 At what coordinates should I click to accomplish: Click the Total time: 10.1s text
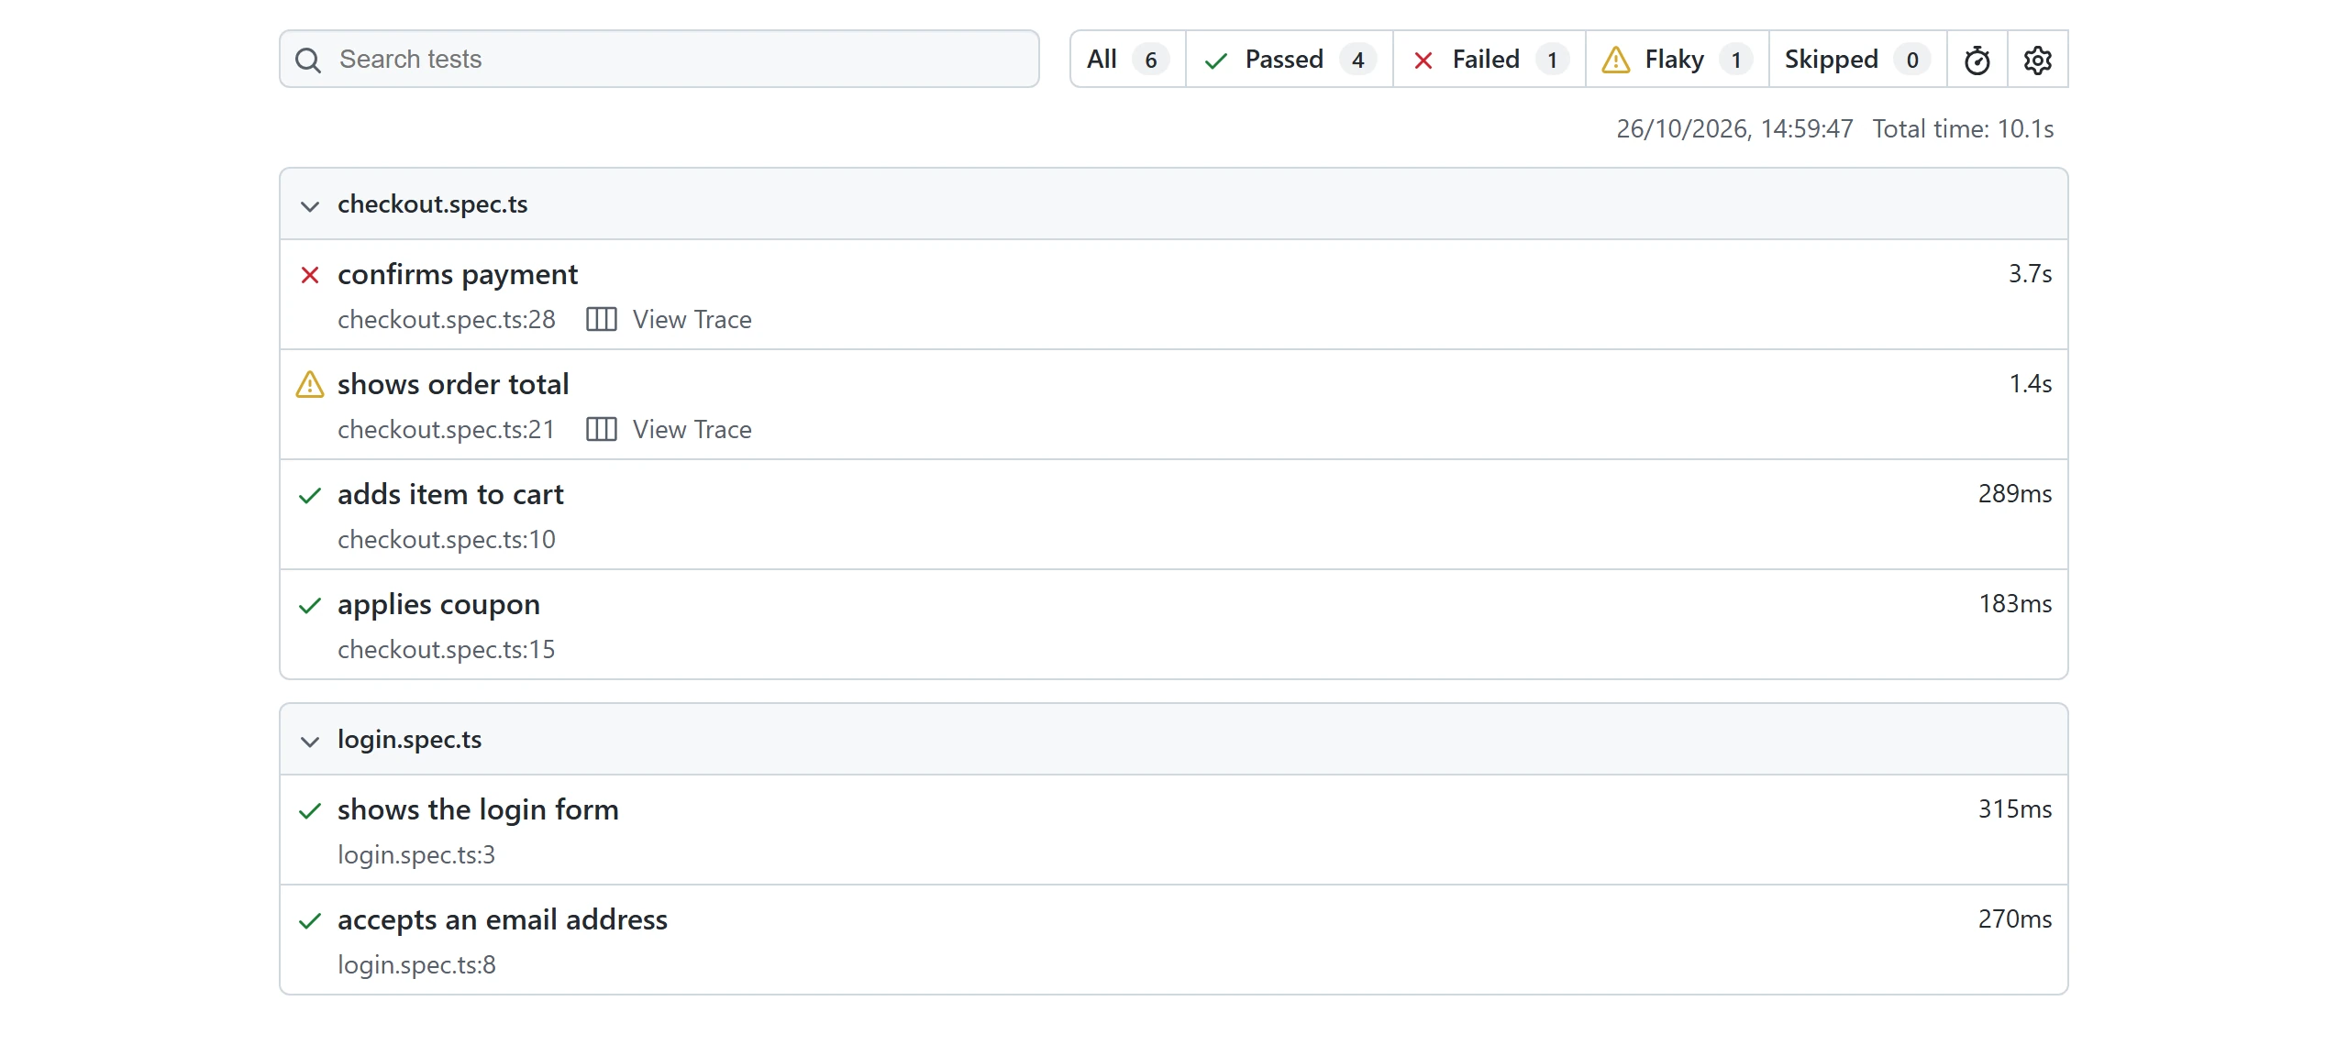point(1963,128)
